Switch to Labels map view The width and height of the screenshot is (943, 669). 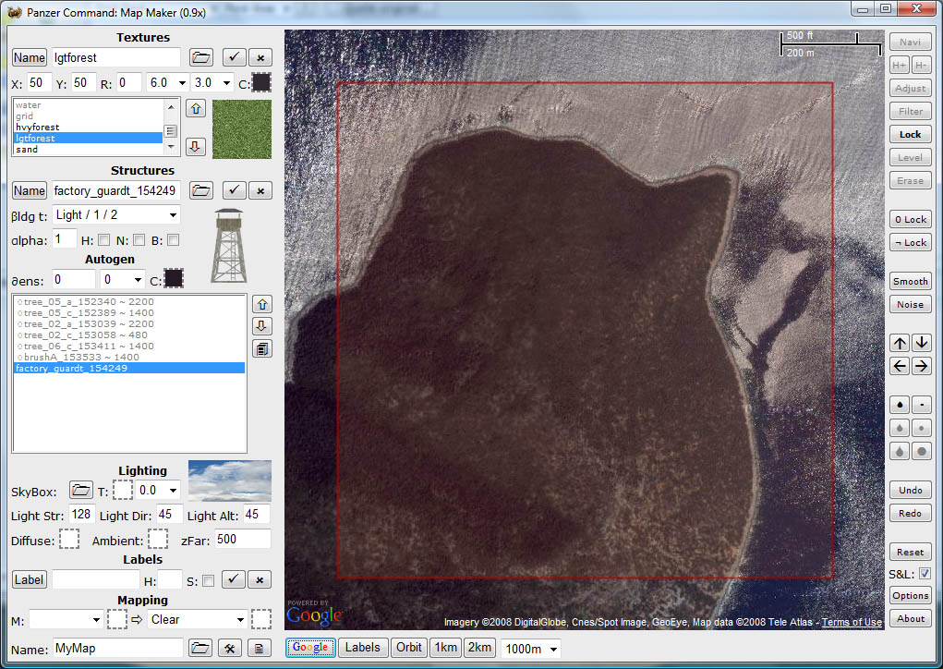pos(362,648)
